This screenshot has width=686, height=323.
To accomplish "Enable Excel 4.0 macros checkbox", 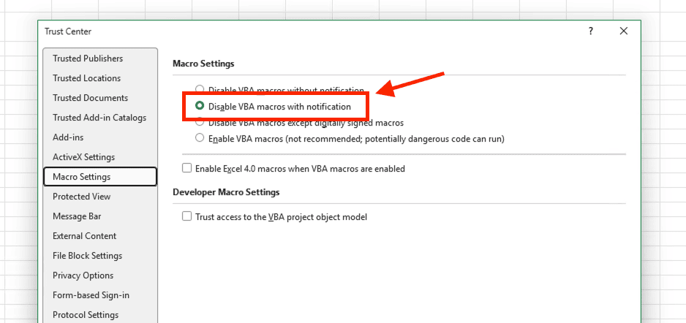I will coord(187,169).
